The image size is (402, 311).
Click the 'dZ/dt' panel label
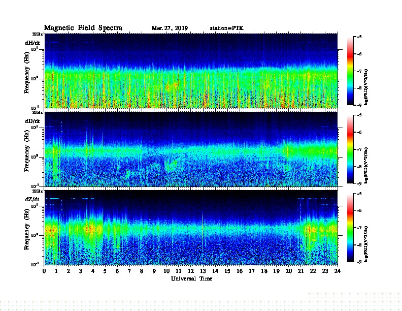click(32, 199)
